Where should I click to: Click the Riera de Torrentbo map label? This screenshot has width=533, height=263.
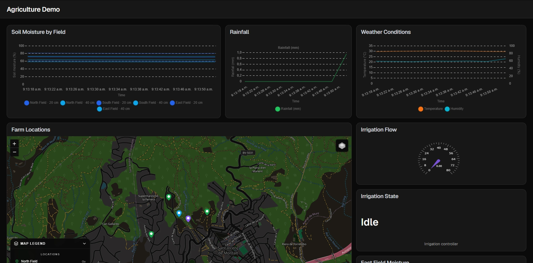coord(294,244)
